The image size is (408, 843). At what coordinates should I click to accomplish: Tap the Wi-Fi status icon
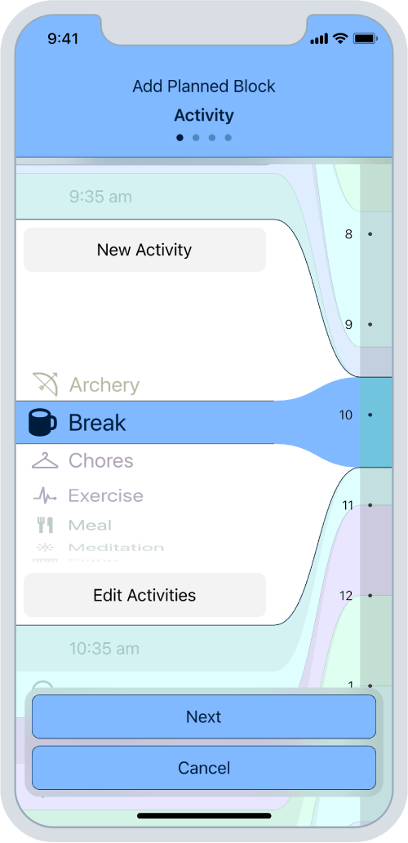(x=340, y=38)
